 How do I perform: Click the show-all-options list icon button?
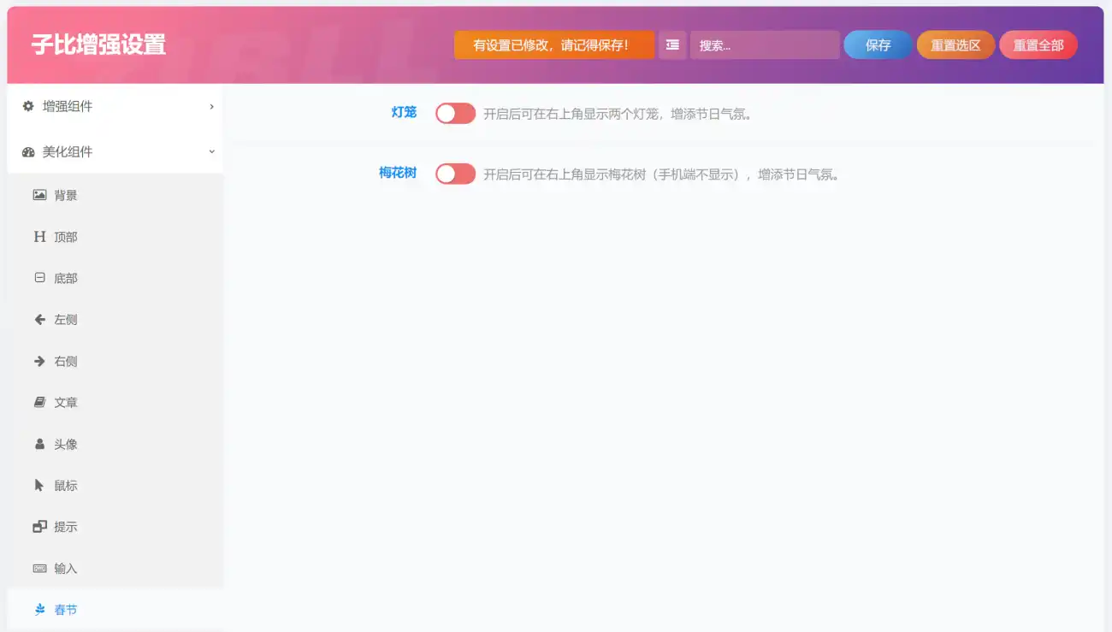[672, 45]
